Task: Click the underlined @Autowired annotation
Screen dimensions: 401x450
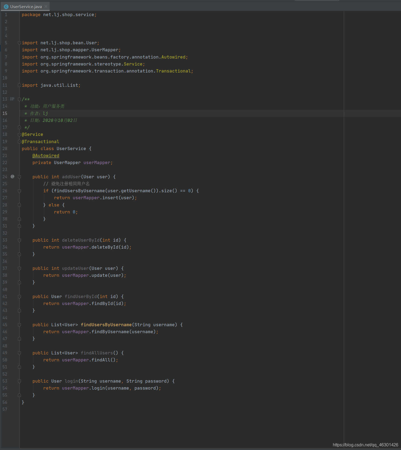Action: tap(46, 156)
